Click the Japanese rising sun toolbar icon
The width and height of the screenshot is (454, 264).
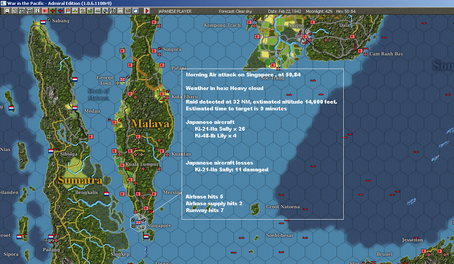pyautogui.click(x=45, y=11)
